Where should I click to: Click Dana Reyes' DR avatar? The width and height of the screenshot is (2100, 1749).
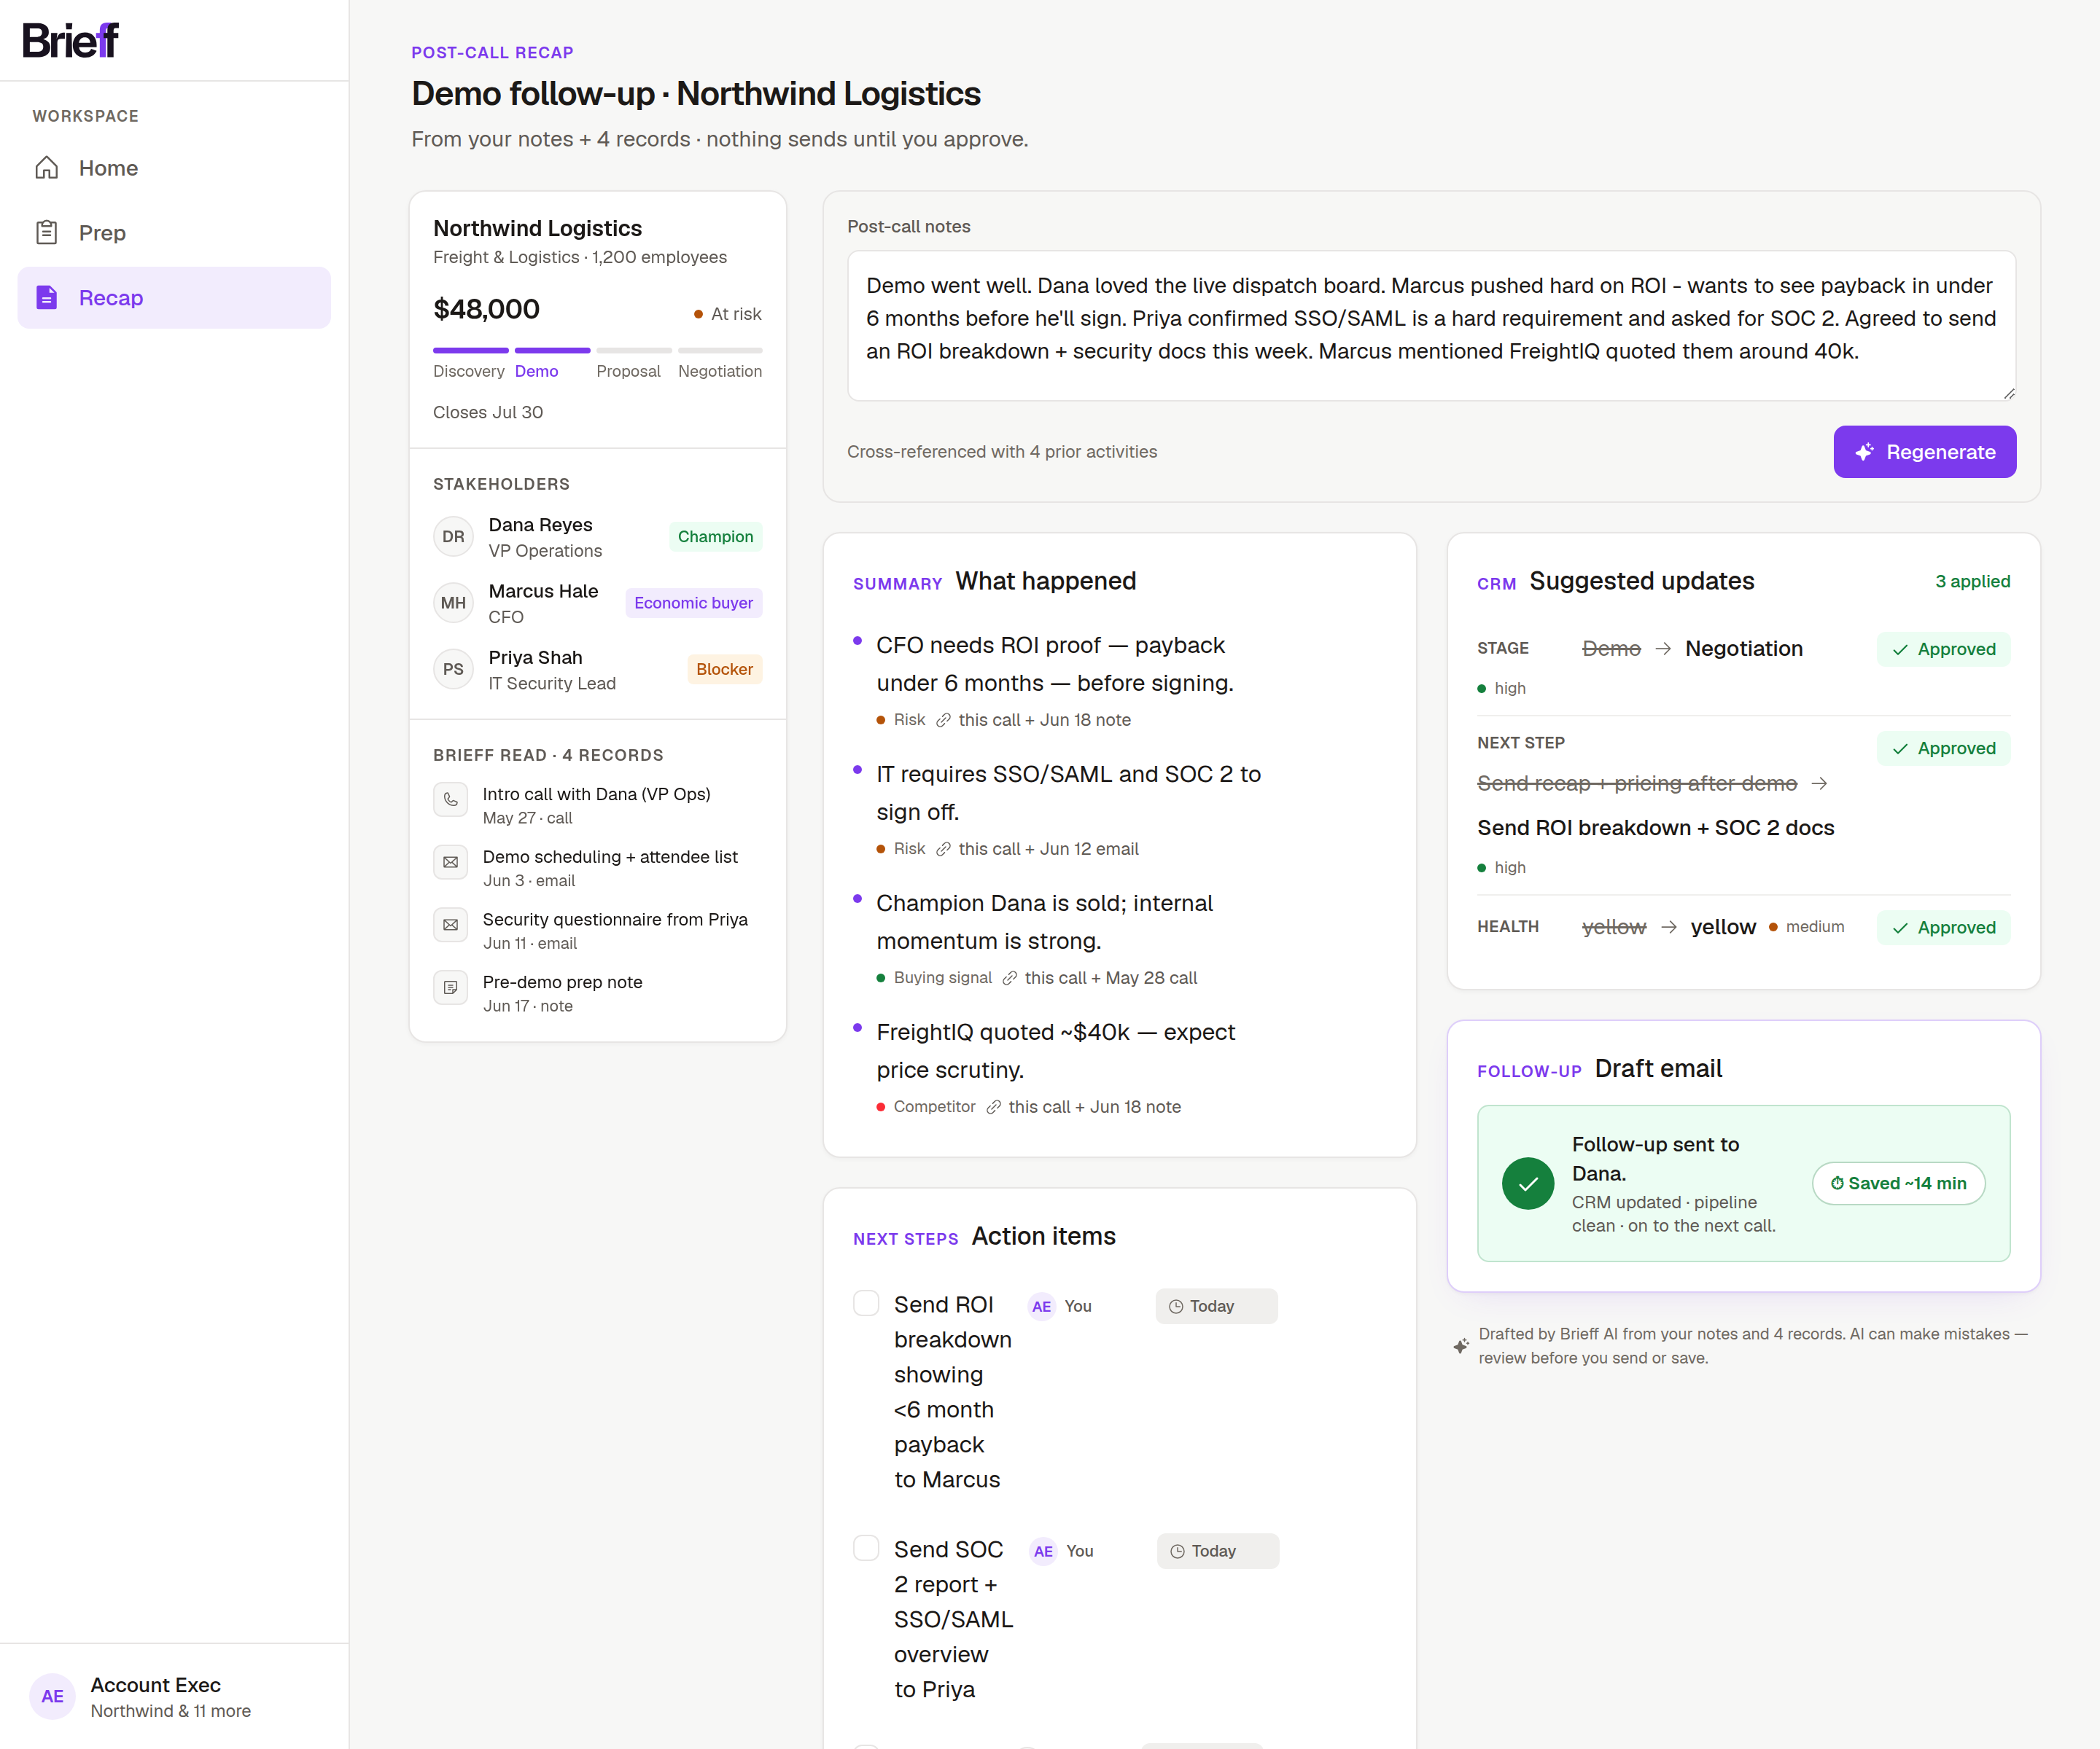pyautogui.click(x=453, y=536)
